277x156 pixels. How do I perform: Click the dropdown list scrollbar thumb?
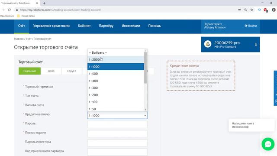[x=145, y=68]
